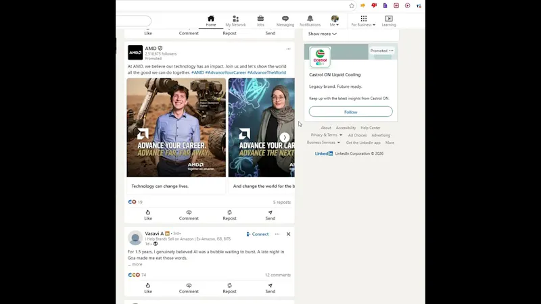The width and height of the screenshot is (541, 304).
Task: Go to the Jobs tab
Action: [x=260, y=21]
